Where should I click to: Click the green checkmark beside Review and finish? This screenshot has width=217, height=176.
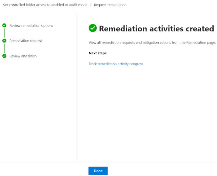[x=4, y=56]
